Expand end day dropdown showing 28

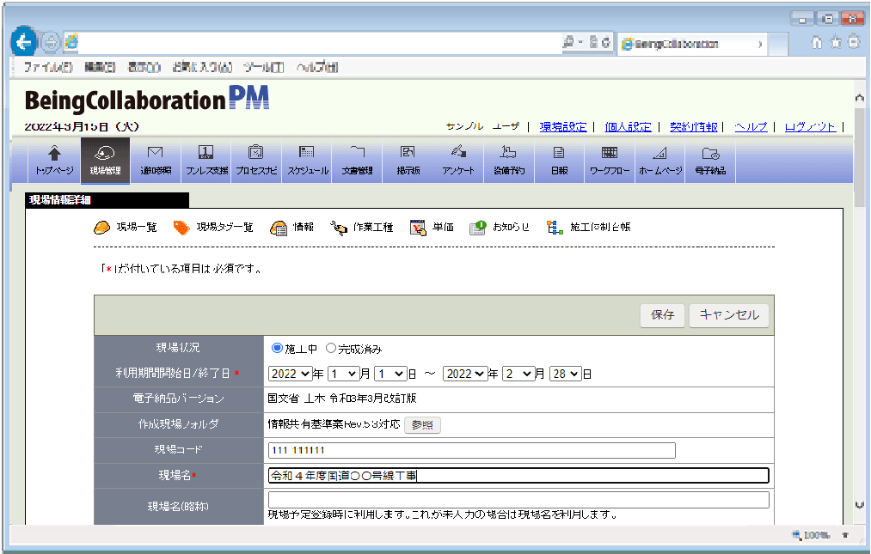[x=566, y=374]
